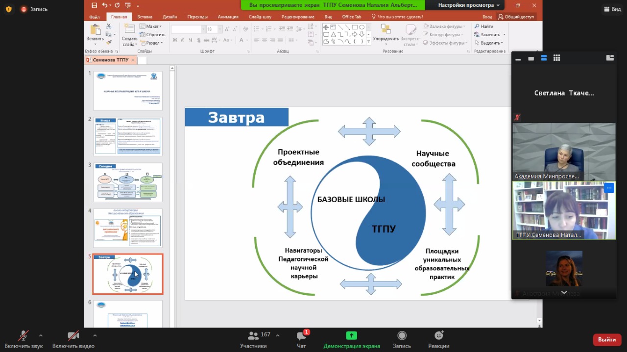Select slide 1 thumbnail
The image size is (627, 352).
click(x=128, y=91)
